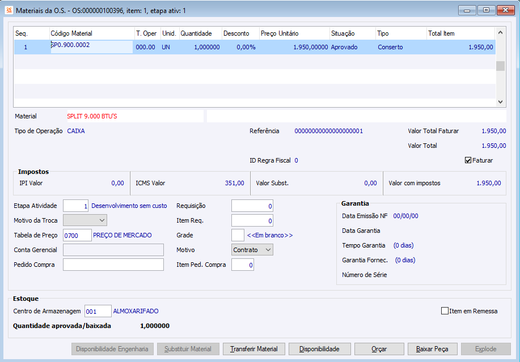Click the Tabela de Preço field
The height and width of the screenshot is (362, 520).
77,235
